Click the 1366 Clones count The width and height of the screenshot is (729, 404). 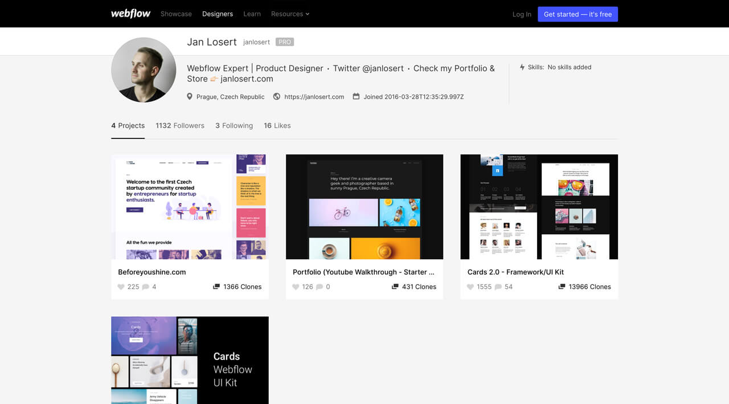tap(243, 287)
